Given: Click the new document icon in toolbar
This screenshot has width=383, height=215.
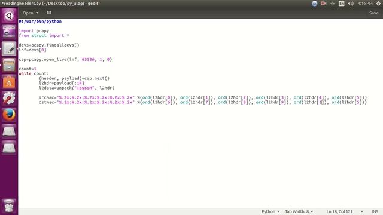Looking at the screenshot, I should pyautogui.click(x=49, y=13).
